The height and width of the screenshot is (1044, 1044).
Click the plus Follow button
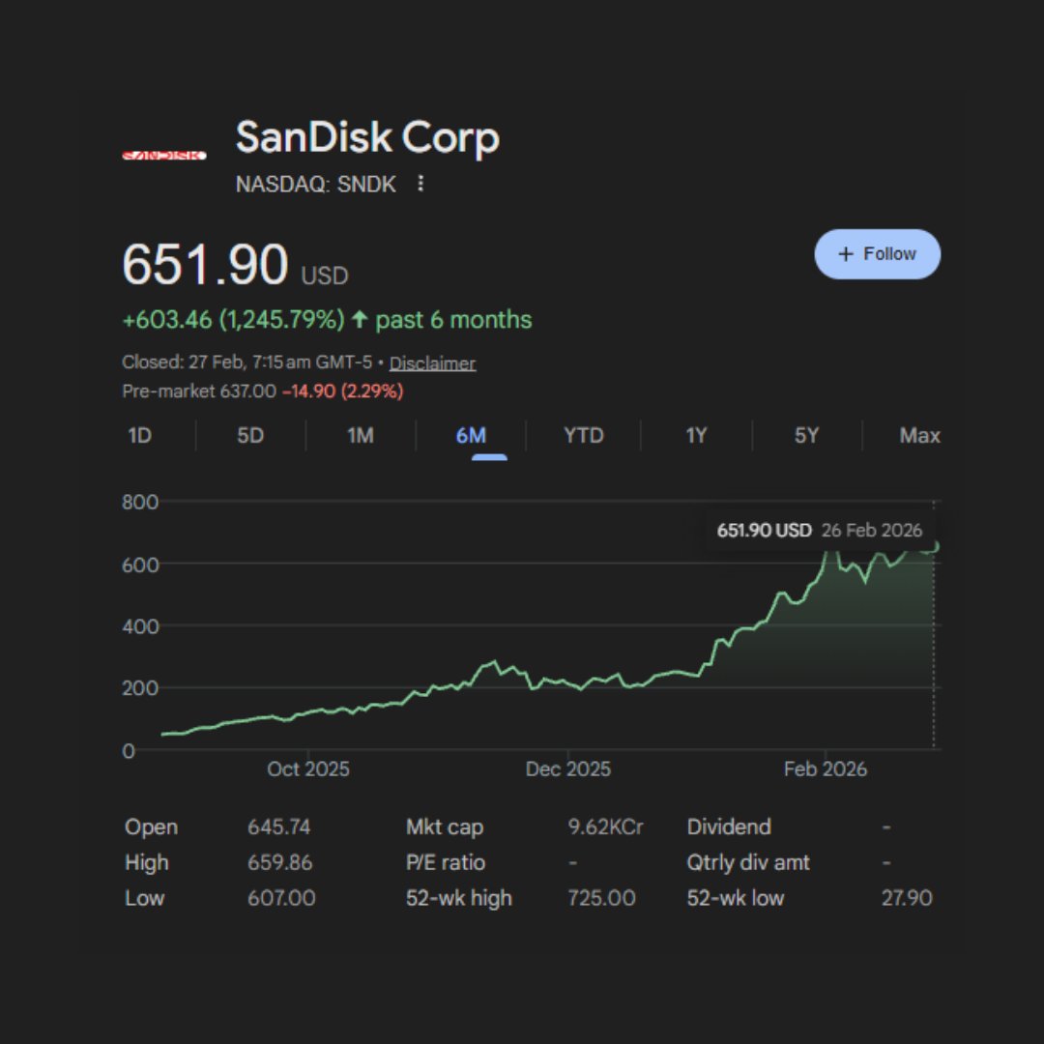point(877,254)
